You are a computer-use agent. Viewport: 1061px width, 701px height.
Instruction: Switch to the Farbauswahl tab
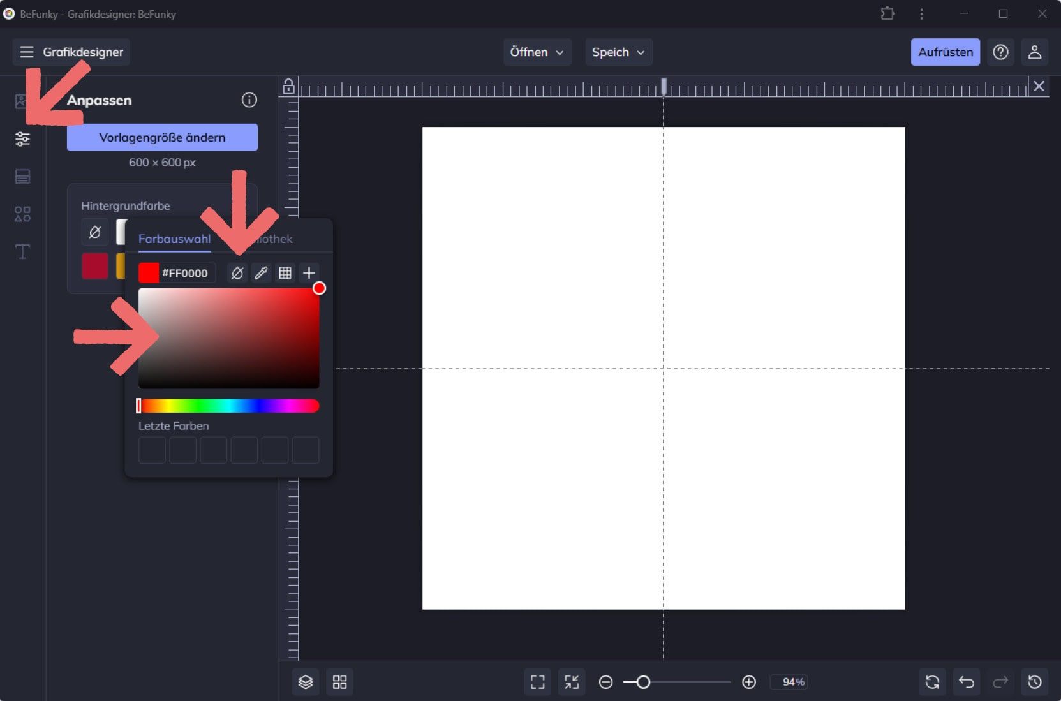click(x=174, y=239)
